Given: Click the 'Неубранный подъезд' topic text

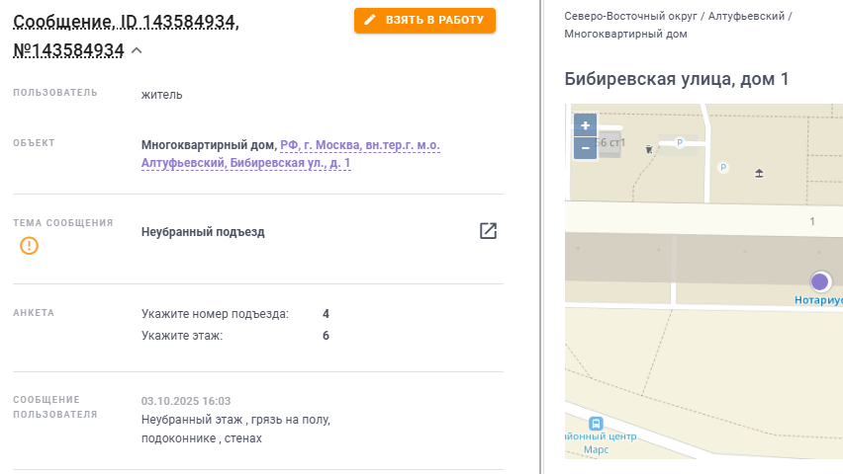Looking at the screenshot, I should tap(203, 232).
